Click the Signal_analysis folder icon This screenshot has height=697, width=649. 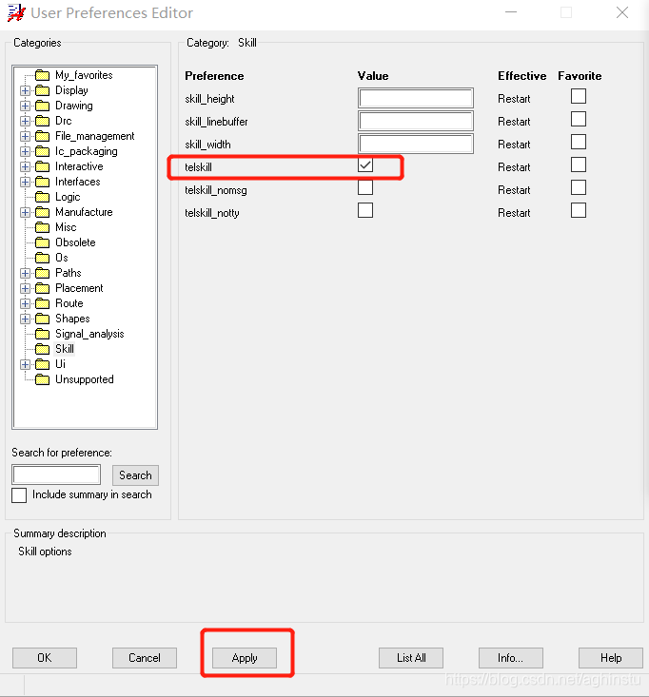(42, 334)
